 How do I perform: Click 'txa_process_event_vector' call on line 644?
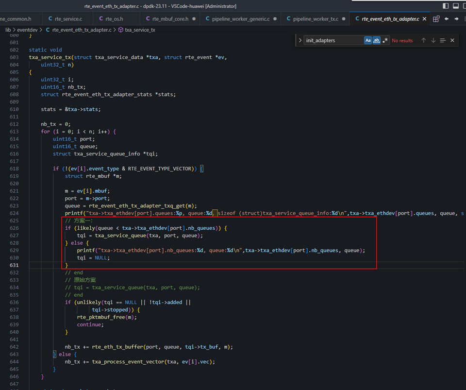128,362
